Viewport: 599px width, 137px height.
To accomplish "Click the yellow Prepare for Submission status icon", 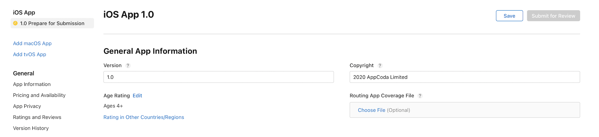I will pyautogui.click(x=15, y=23).
